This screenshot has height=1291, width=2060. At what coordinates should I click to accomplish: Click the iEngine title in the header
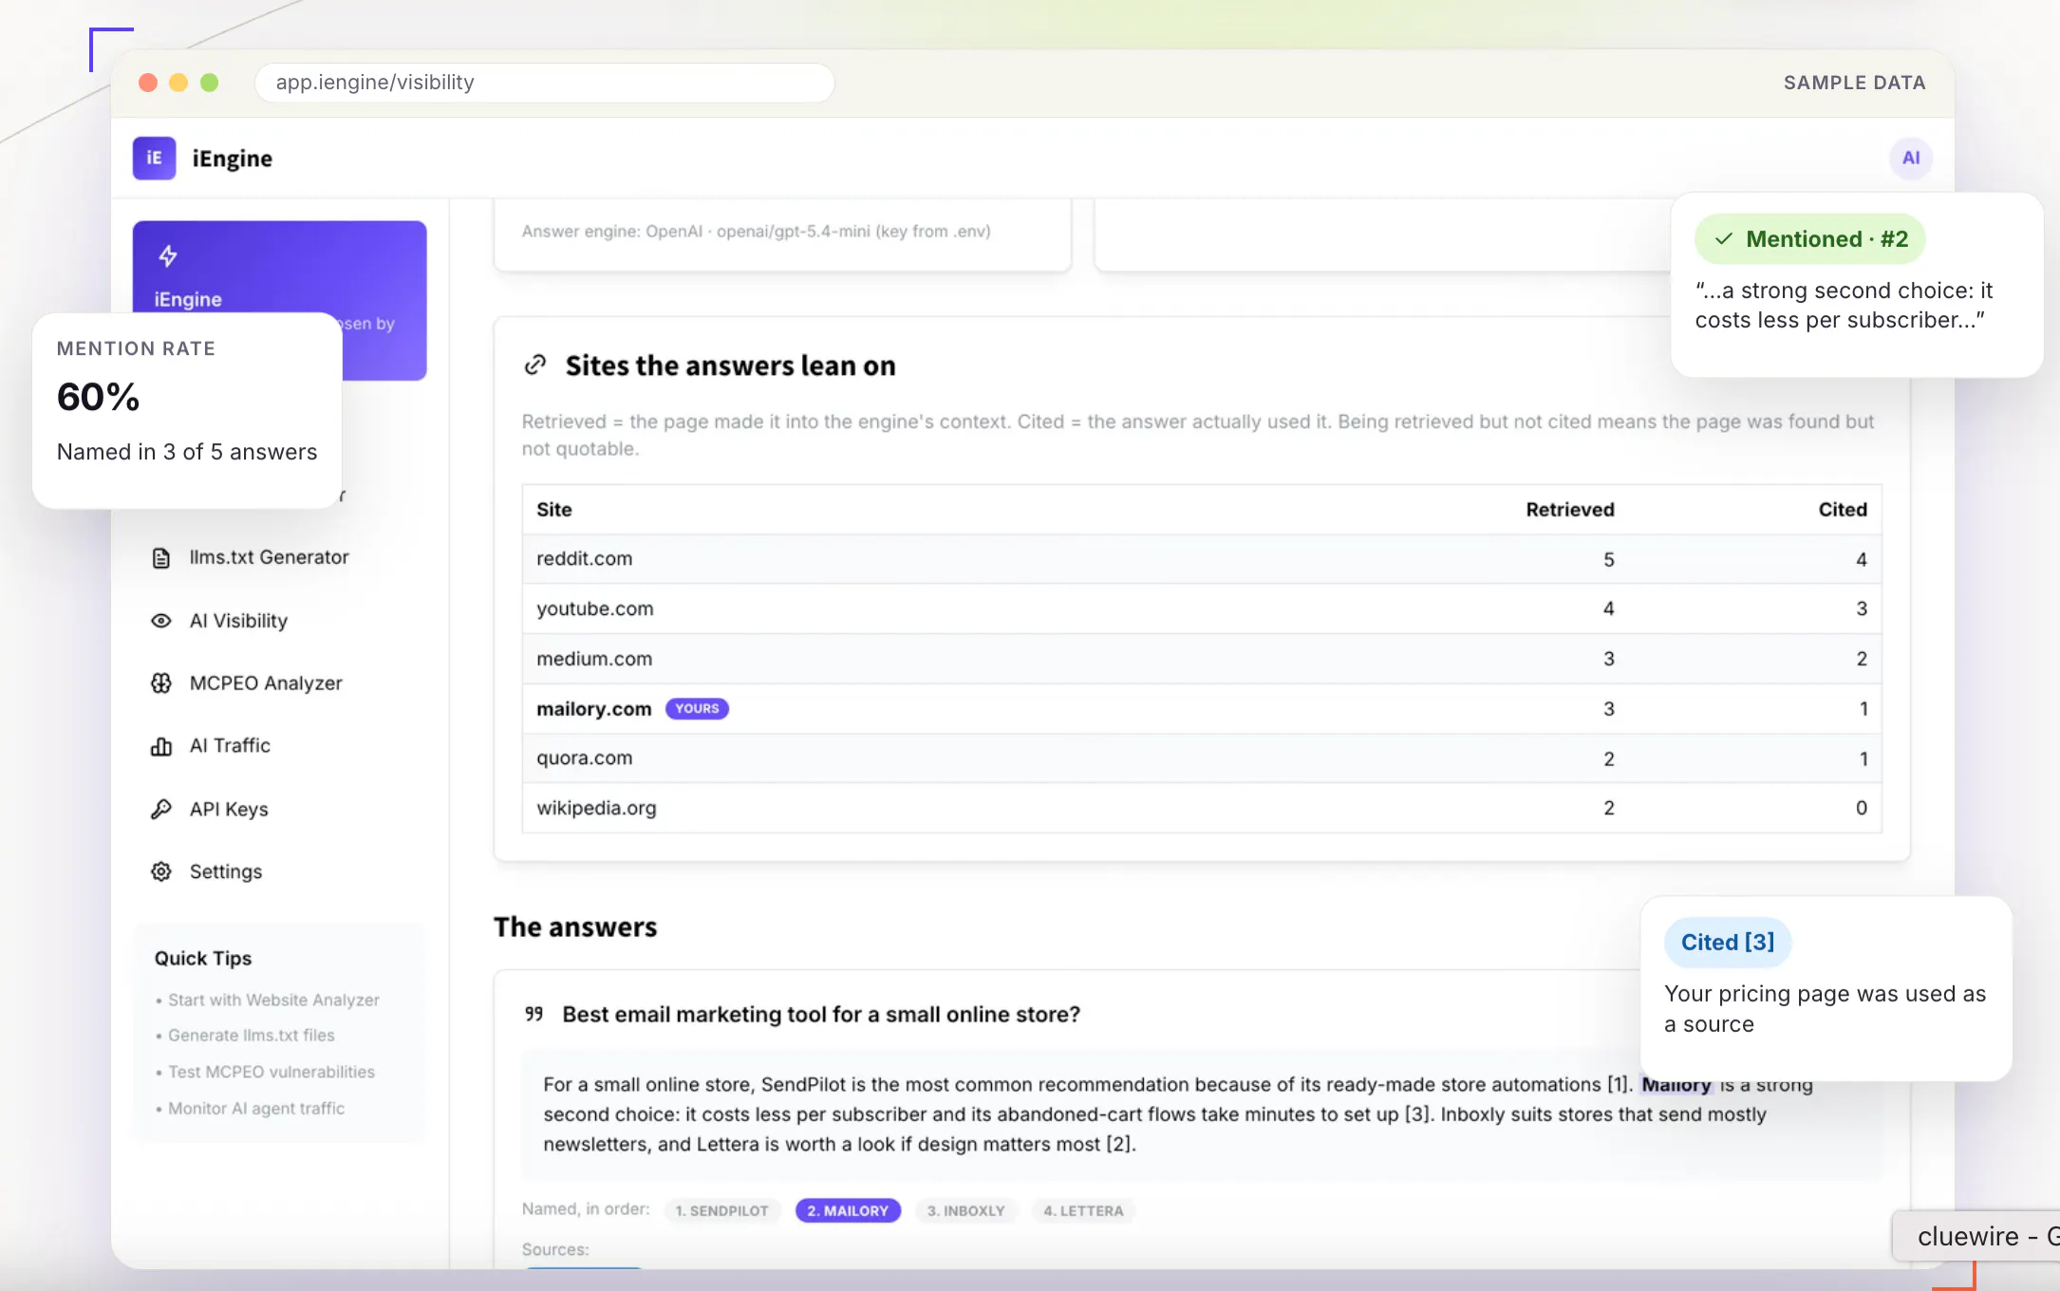[233, 159]
